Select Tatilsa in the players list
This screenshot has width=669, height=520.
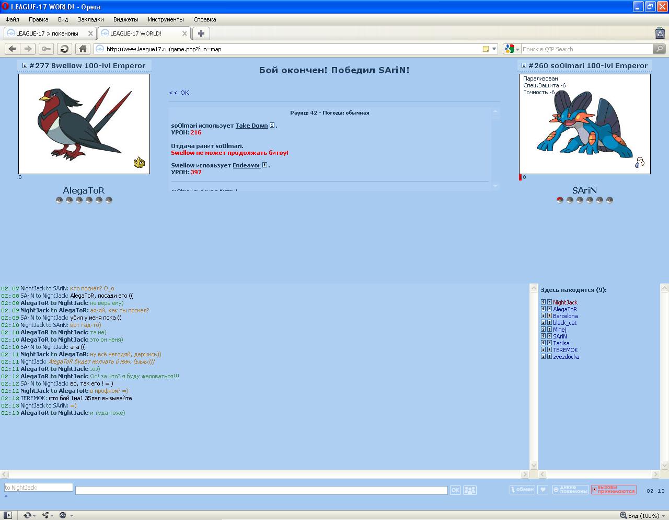click(x=561, y=343)
